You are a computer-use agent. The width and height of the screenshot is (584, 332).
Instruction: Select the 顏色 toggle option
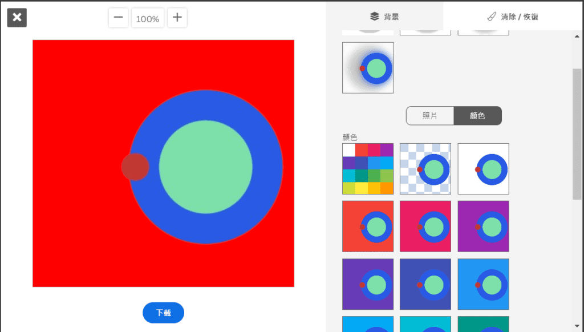tap(477, 115)
